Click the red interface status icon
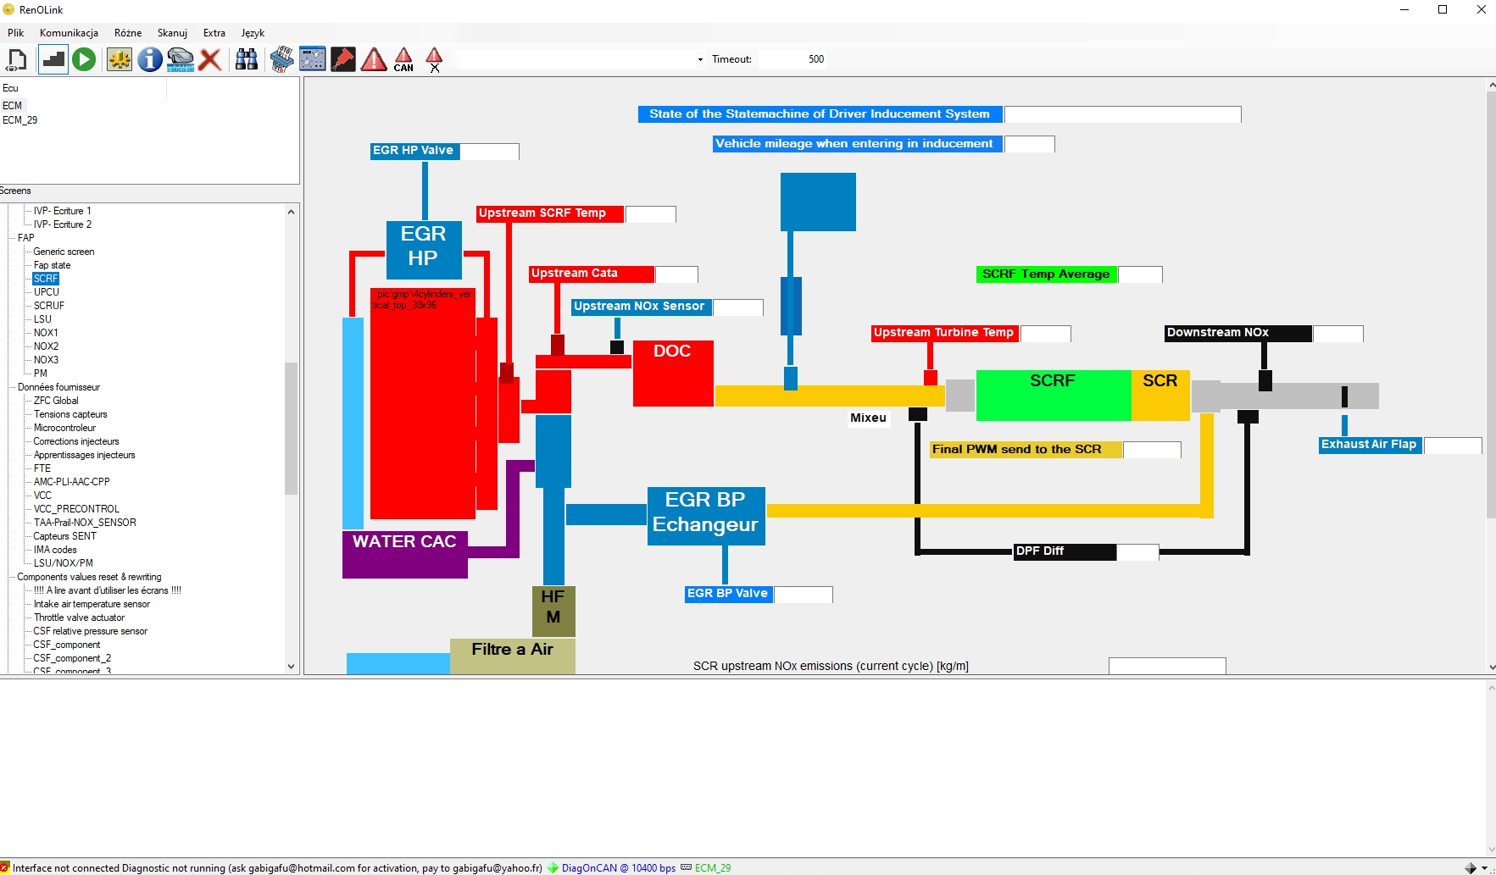 tap(5, 867)
